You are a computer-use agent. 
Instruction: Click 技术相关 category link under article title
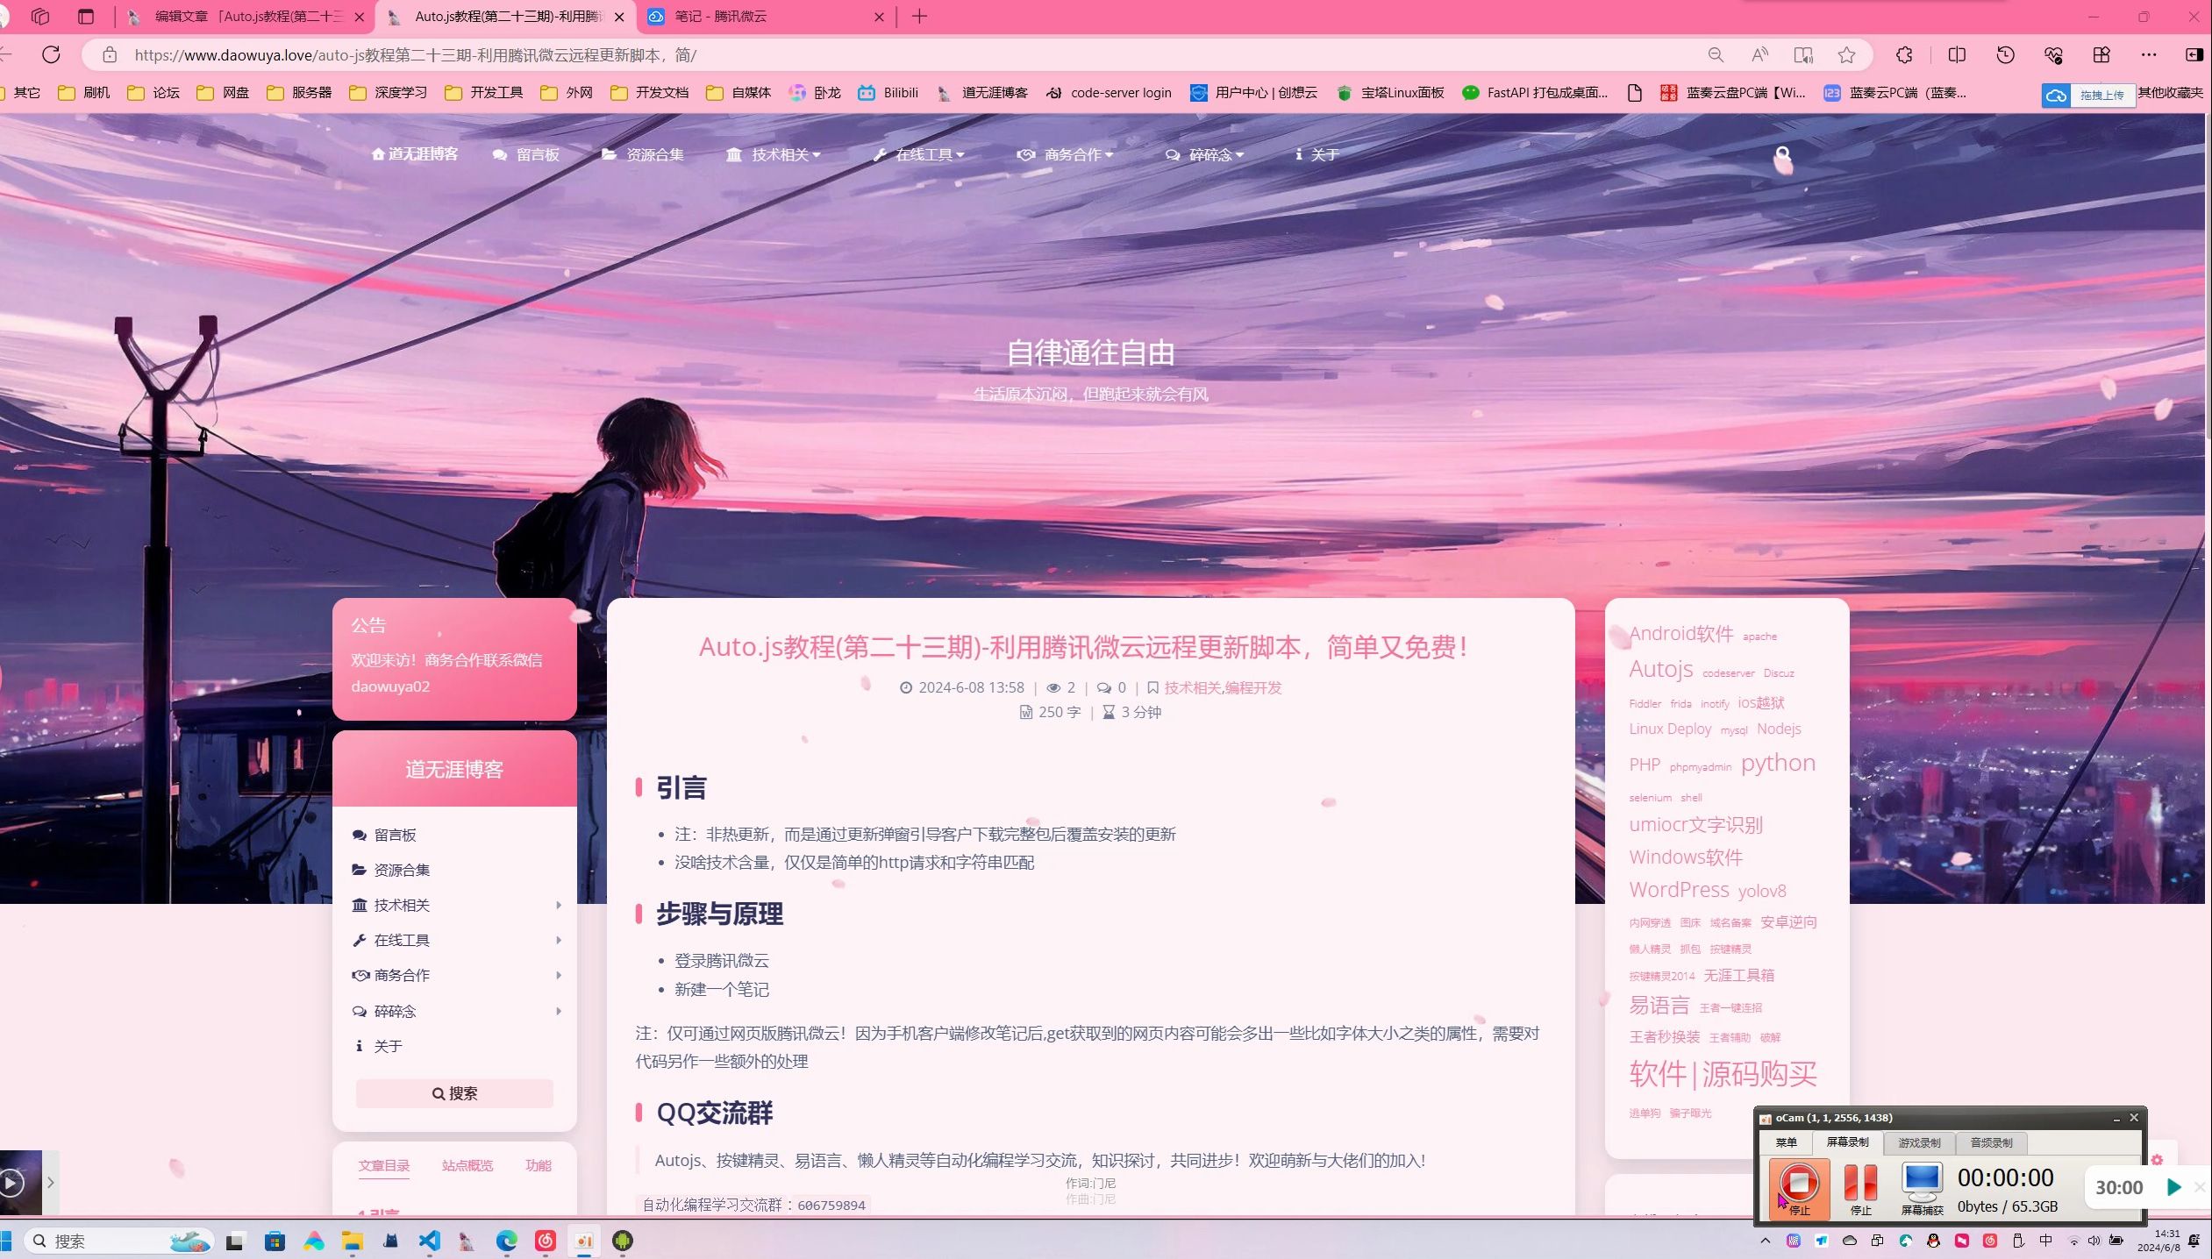tap(1192, 687)
